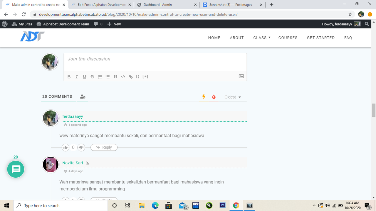The height and width of the screenshot is (211, 376).
Task: Click admin bar search magnifier
Action: pos(367,24)
